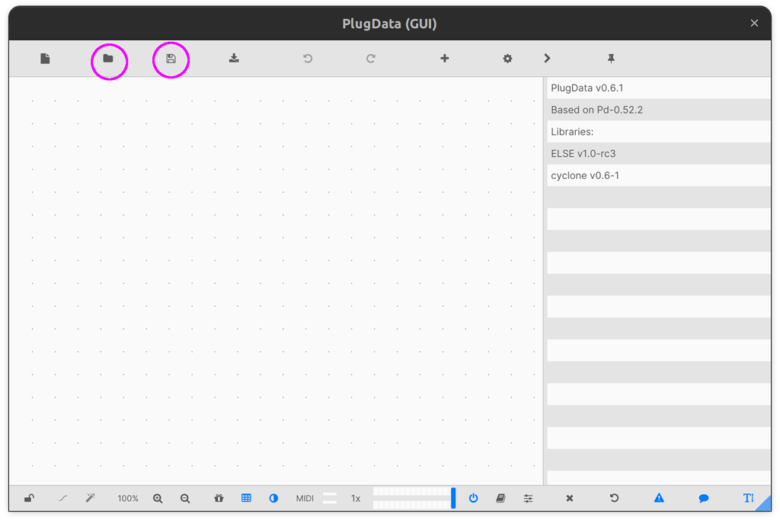Image resolution: width=780 pixels, height=520 pixels.
Task: Open the 1x oversampling selector
Action: click(x=356, y=499)
